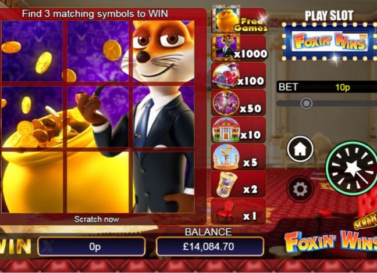Open the Foxin' Wins slot banner
The image size is (377, 273).
point(329,42)
